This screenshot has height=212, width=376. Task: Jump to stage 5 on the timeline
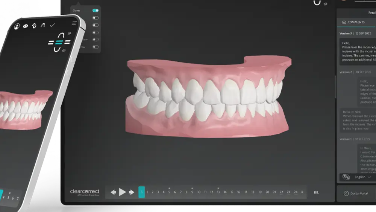pos(169,192)
